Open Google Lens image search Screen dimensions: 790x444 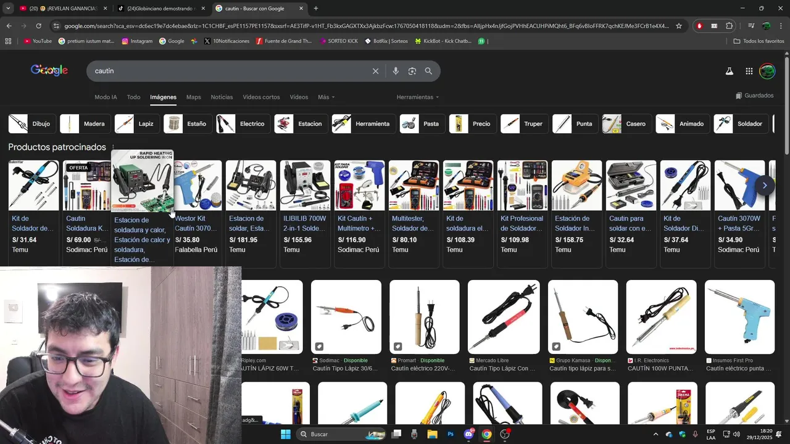click(412, 71)
